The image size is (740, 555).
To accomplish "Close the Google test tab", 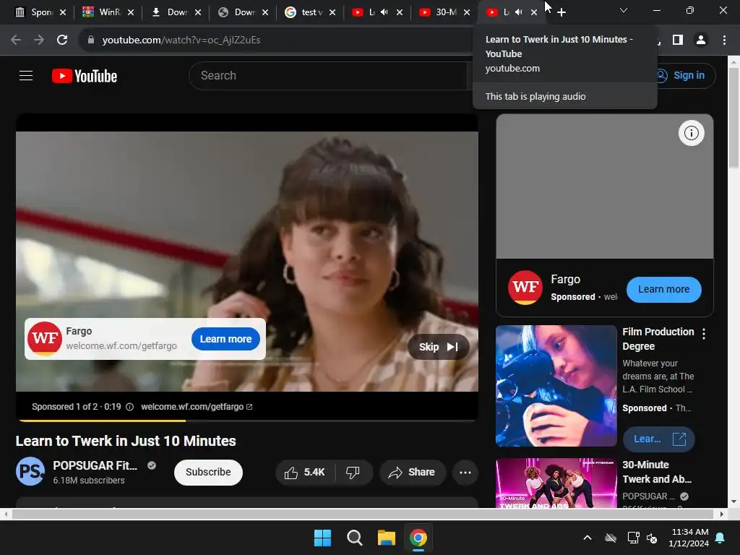I will point(332,12).
